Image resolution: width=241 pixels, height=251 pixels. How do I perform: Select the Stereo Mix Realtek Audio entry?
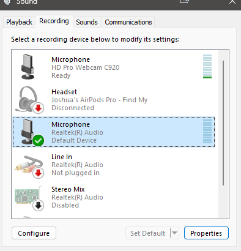click(x=114, y=197)
